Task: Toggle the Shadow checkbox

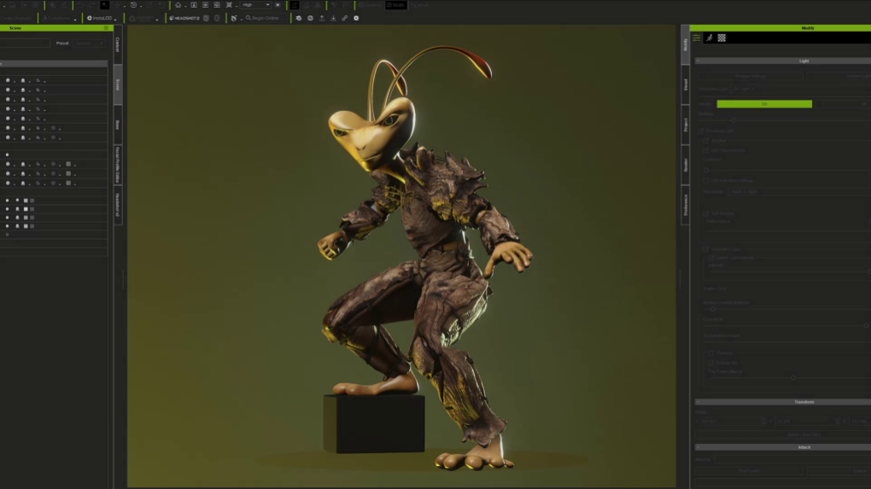Action: (706, 141)
